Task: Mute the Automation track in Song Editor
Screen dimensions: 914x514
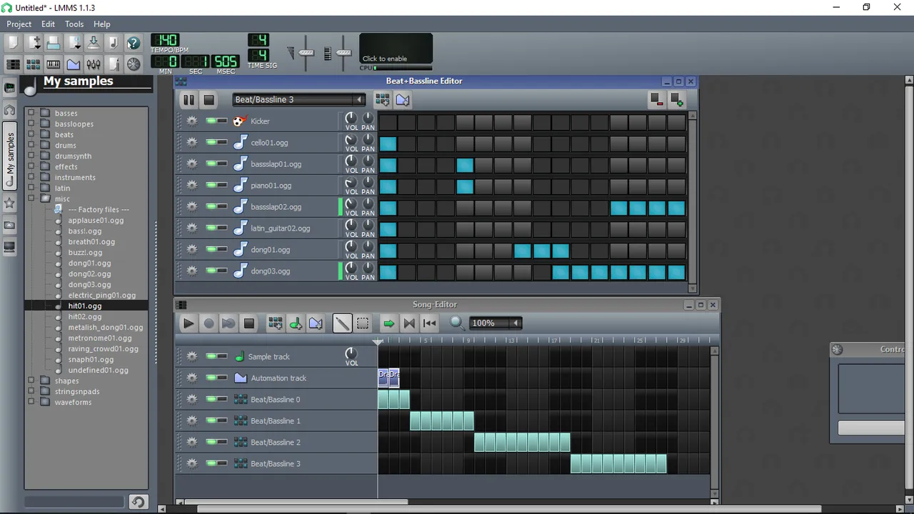Action: point(211,378)
